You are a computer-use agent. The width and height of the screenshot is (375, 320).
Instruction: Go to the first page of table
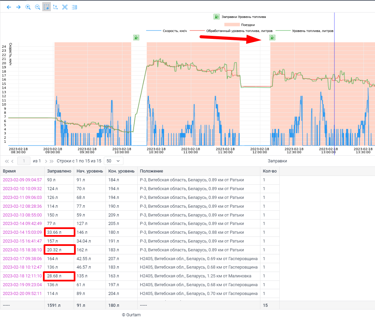7,161
